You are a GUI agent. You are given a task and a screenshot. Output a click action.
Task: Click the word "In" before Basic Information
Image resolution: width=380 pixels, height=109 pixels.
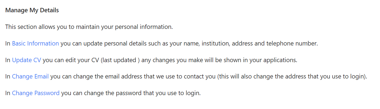[8, 44]
